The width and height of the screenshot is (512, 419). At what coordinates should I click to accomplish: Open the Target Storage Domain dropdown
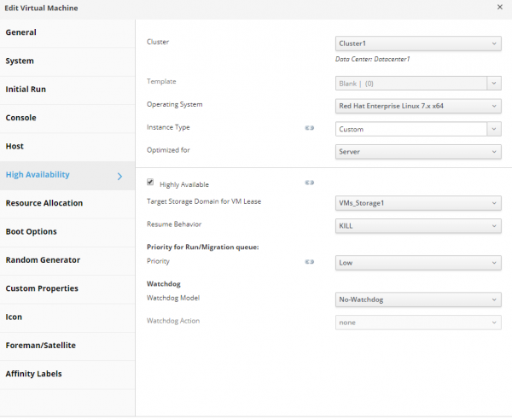coord(417,203)
